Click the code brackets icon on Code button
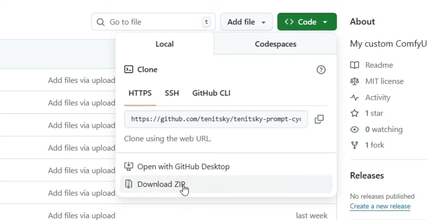Viewport: 427px width, 220px height. click(289, 22)
